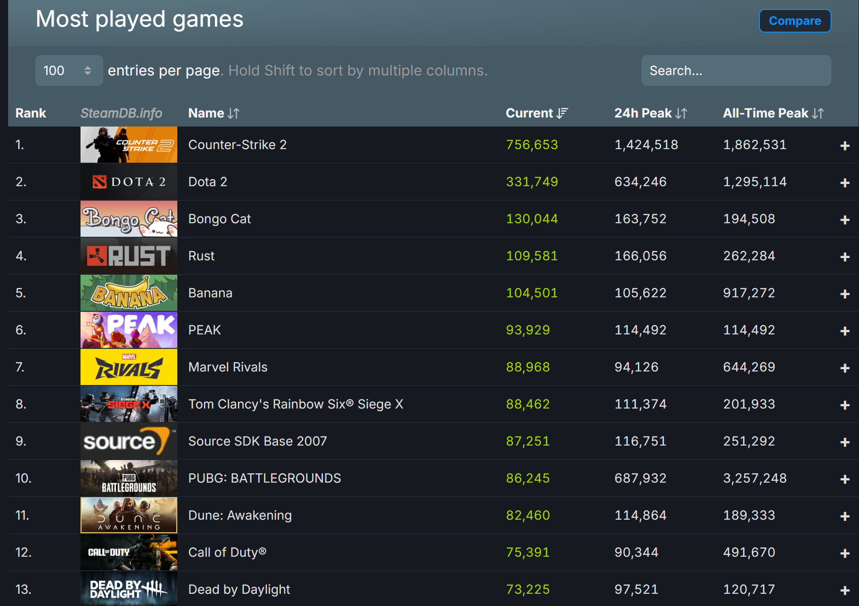Screen dimensions: 859x606
Task: Open the Counter-Strike 2 name link
Action: [237, 145]
